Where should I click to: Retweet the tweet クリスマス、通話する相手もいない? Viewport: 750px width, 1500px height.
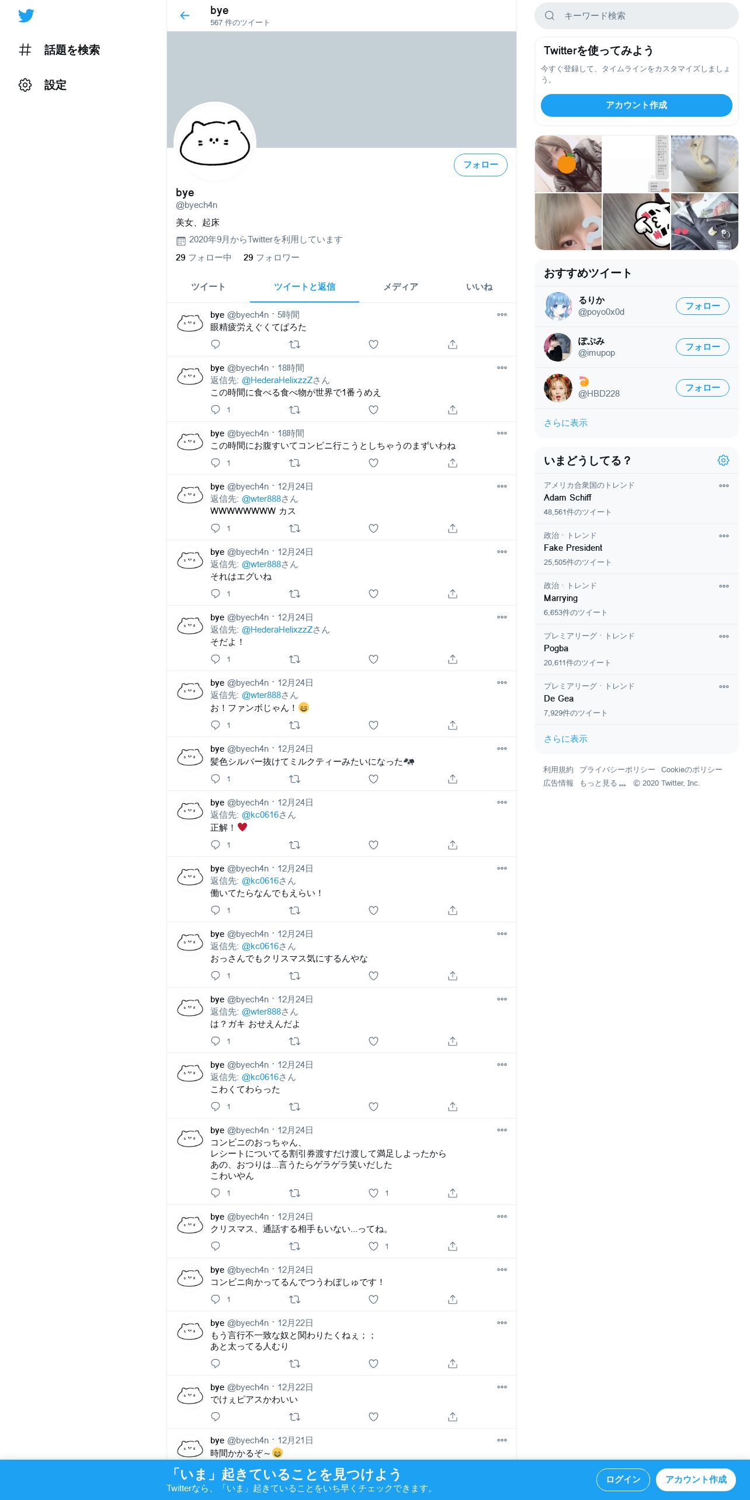[295, 1246]
